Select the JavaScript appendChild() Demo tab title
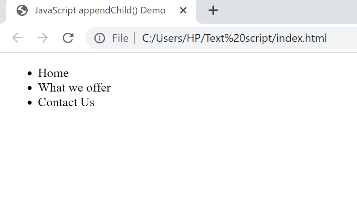Screen dimensions: 357x204 click(x=100, y=11)
